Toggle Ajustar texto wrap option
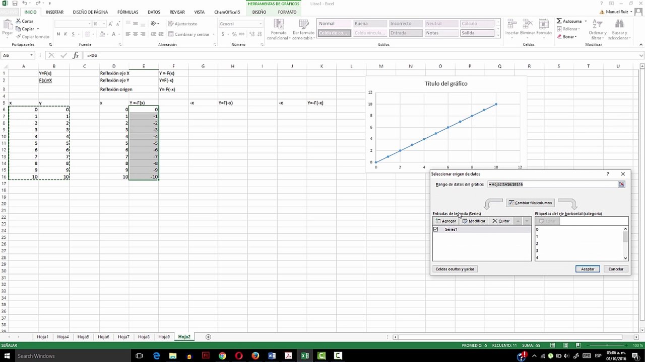 click(x=182, y=24)
